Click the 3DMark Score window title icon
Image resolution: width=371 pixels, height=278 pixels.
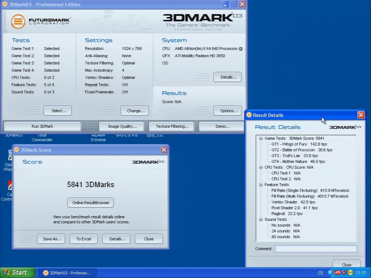click(x=16, y=149)
